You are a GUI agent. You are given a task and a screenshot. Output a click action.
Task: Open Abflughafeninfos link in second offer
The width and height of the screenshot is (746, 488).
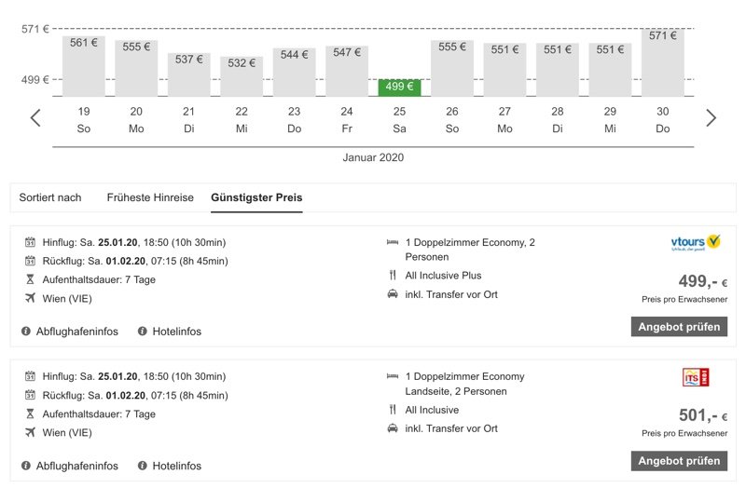pyautogui.click(x=77, y=466)
